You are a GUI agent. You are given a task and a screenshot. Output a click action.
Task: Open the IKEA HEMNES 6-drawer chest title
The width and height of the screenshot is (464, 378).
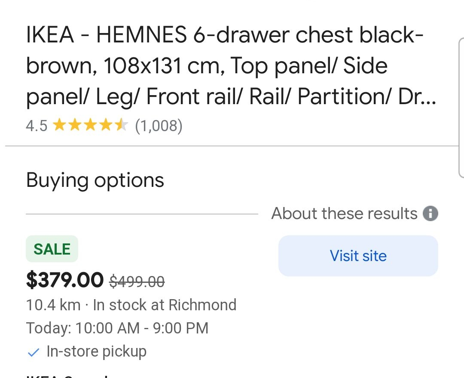[231, 66]
